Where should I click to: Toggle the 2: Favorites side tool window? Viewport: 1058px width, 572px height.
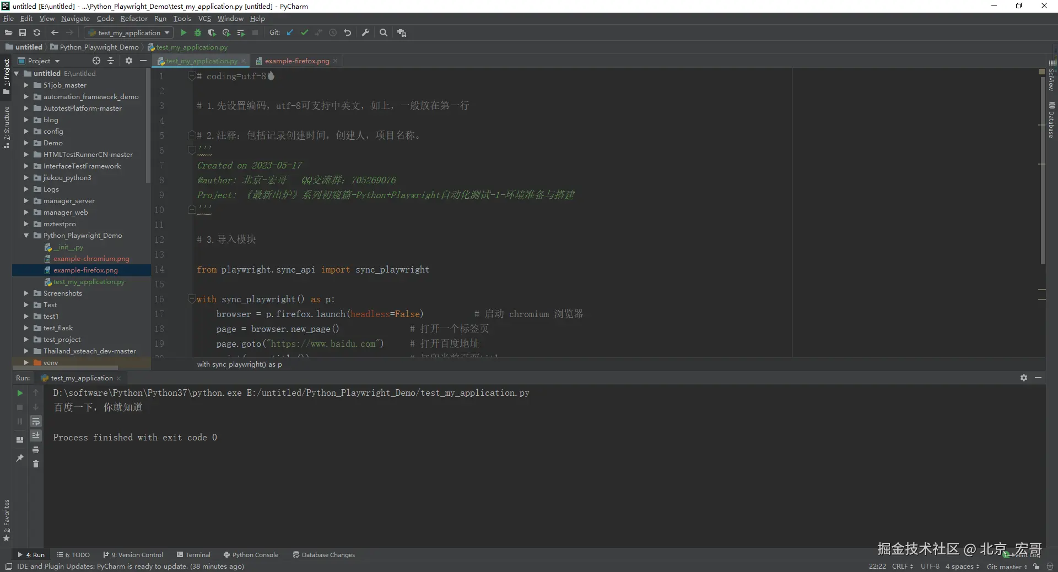(x=6, y=520)
